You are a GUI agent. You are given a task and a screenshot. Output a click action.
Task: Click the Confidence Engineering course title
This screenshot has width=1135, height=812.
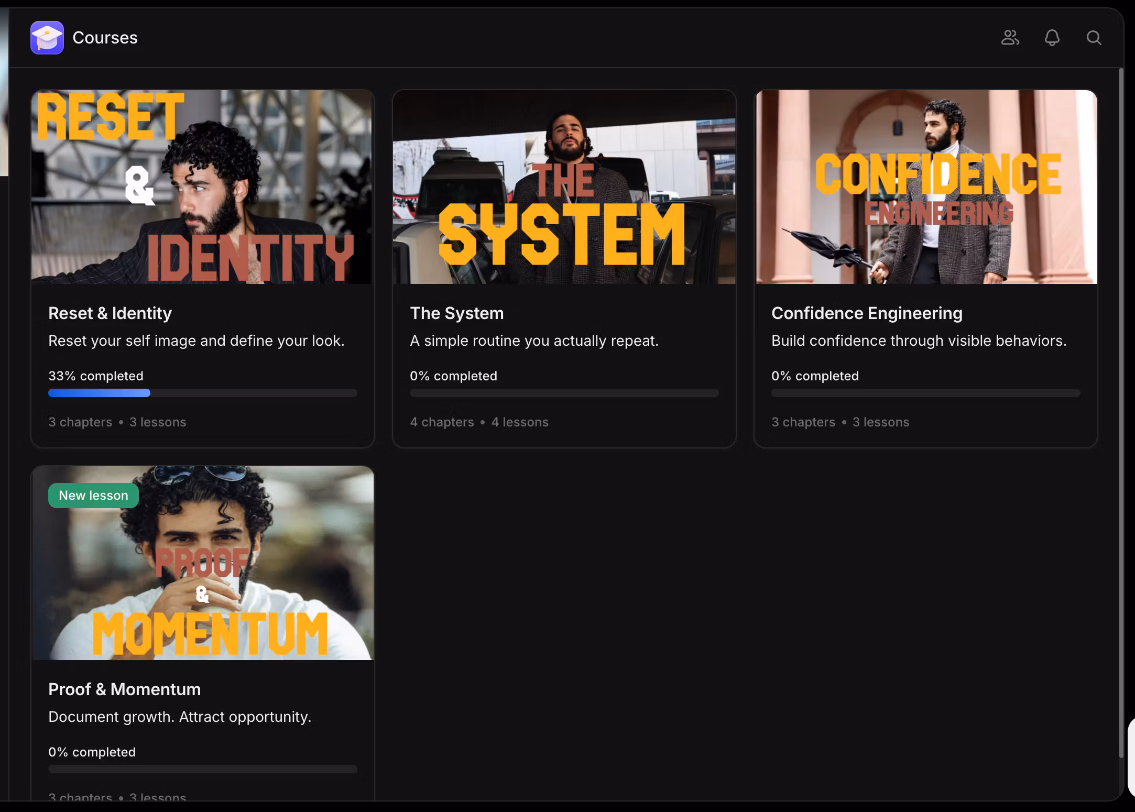point(867,313)
